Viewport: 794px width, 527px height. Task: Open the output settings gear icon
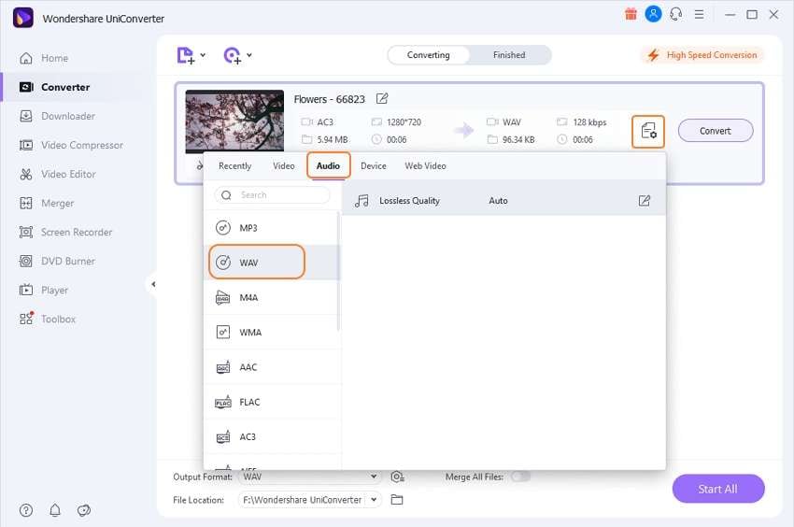point(398,477)
